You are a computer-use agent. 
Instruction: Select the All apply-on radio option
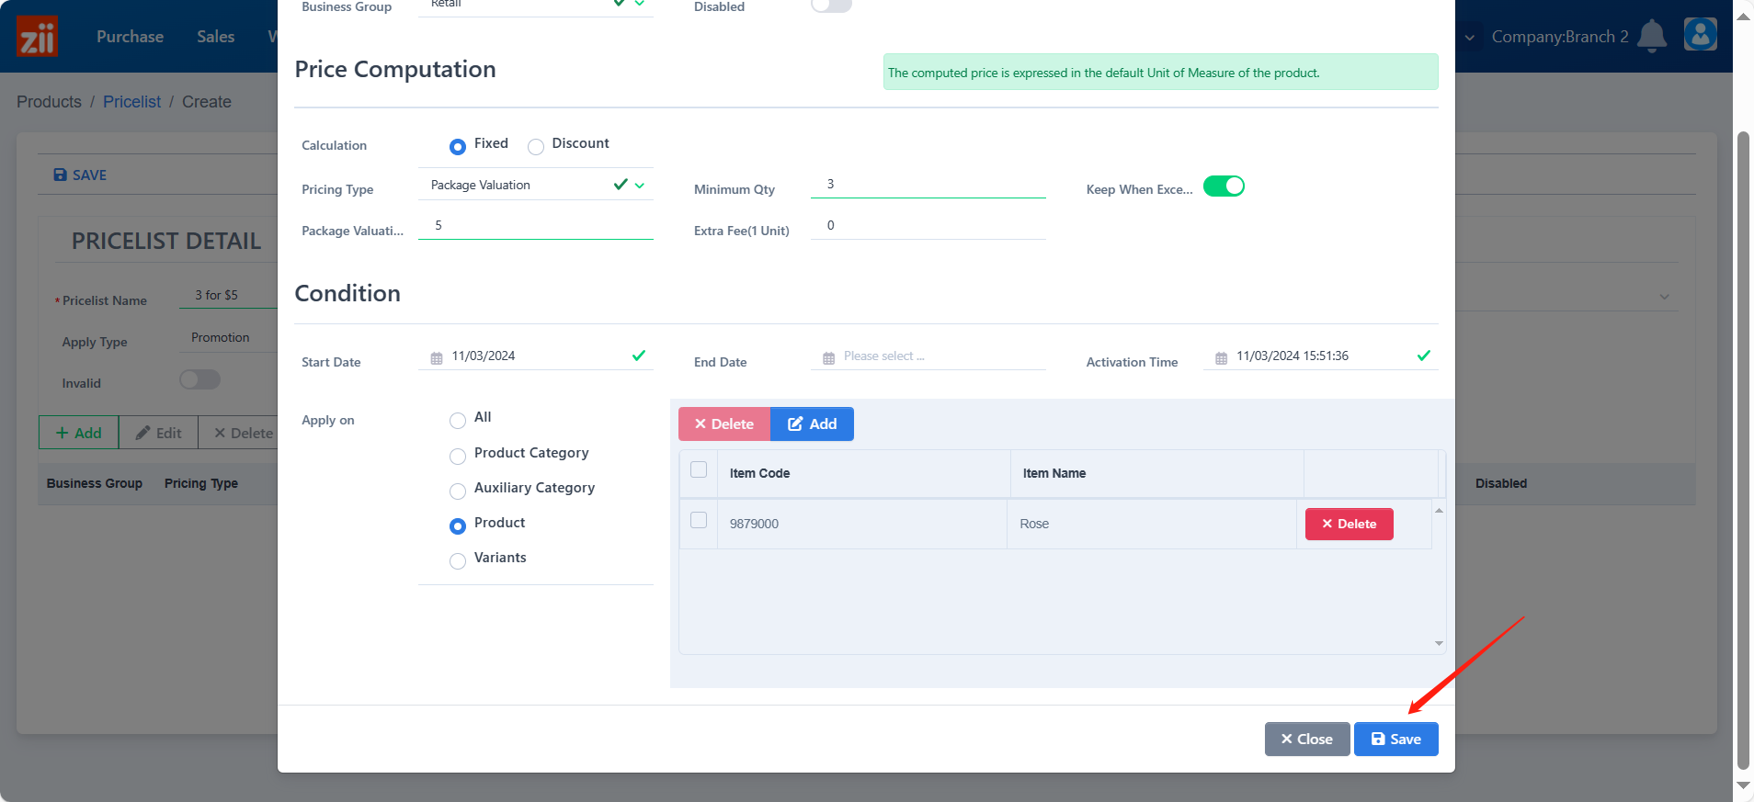click(457, 421)
